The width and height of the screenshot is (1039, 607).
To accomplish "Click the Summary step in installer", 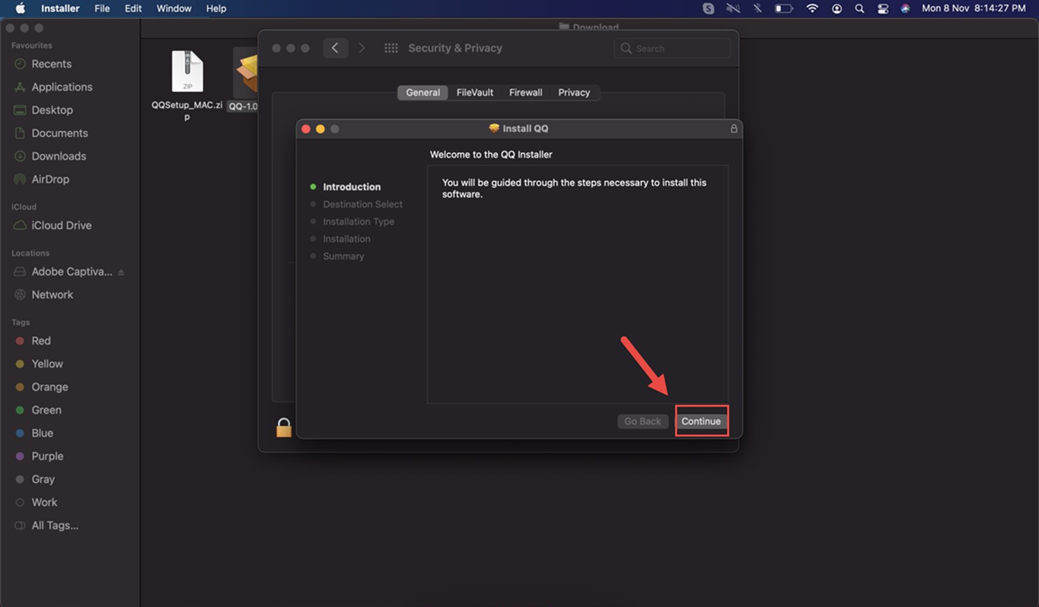I will click(x=343, y=256).
